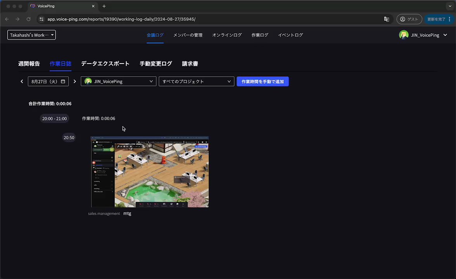
Task: Switch to the 週間報告 tab
Action: click(29, 64)
